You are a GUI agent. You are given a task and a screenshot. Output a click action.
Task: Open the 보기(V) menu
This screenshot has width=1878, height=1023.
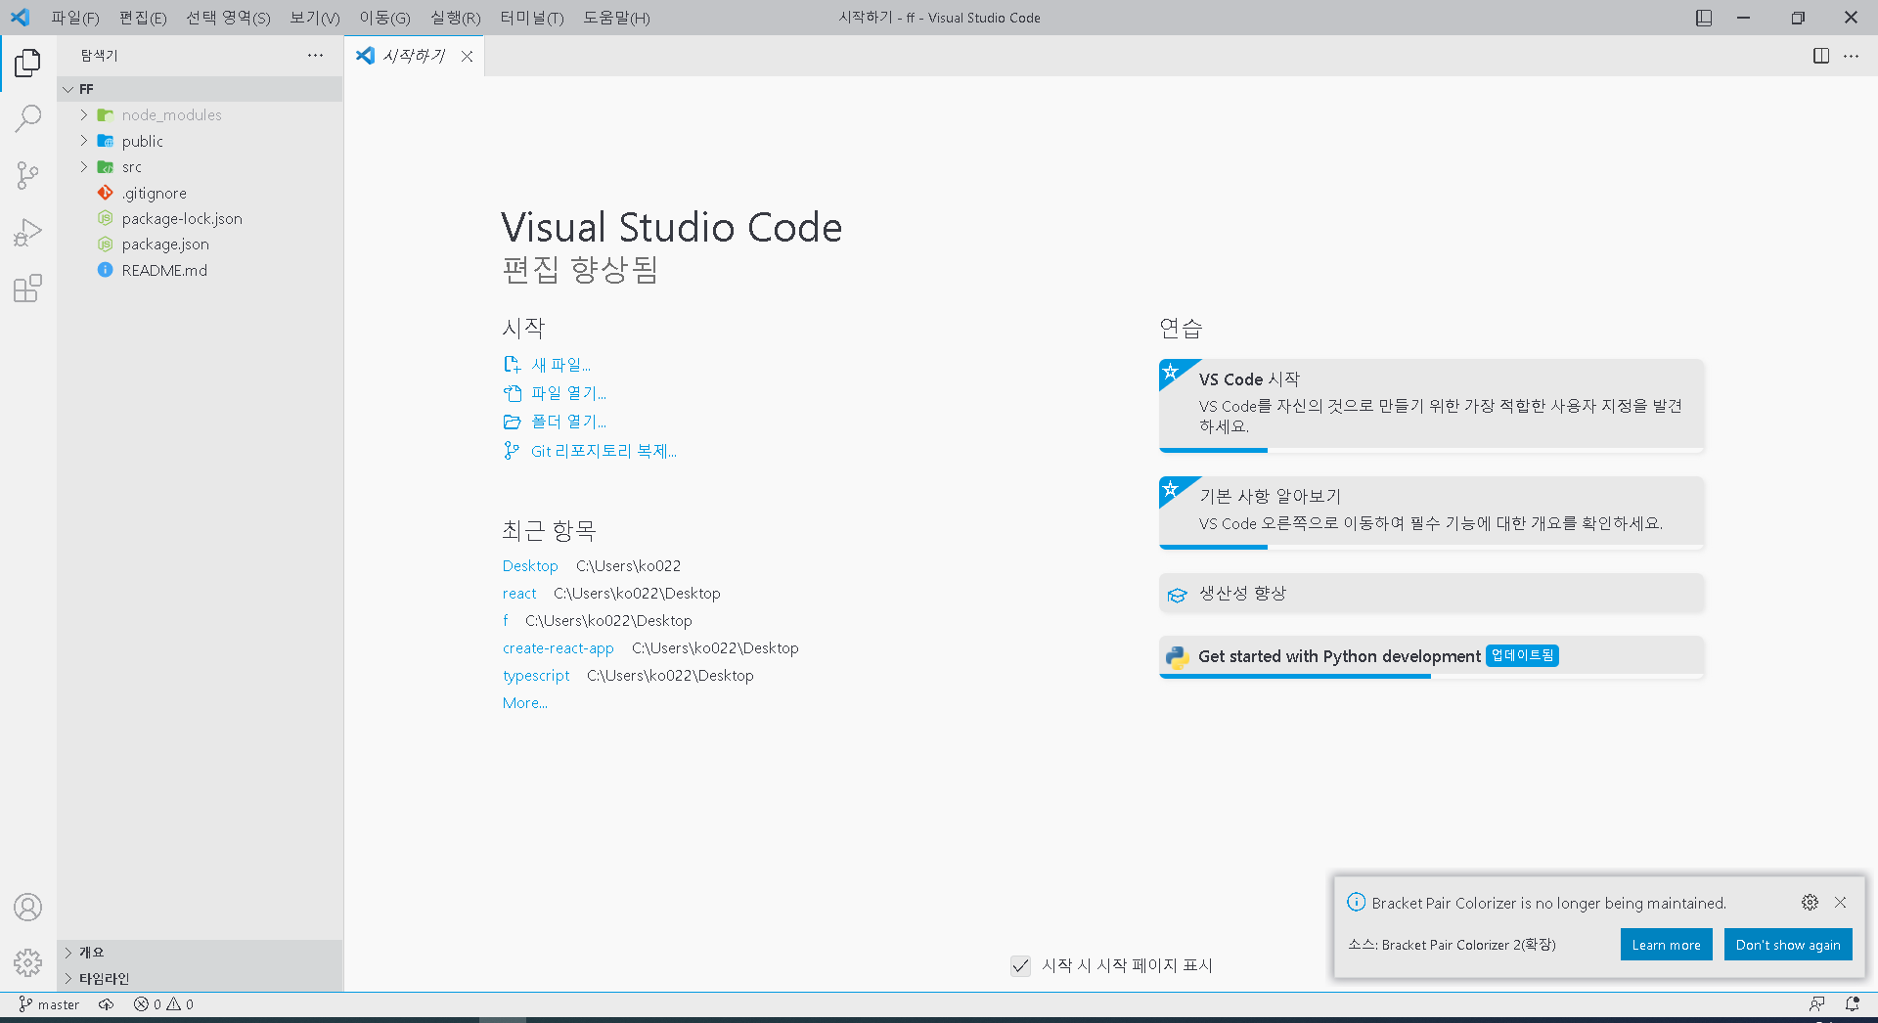[315, 18]
